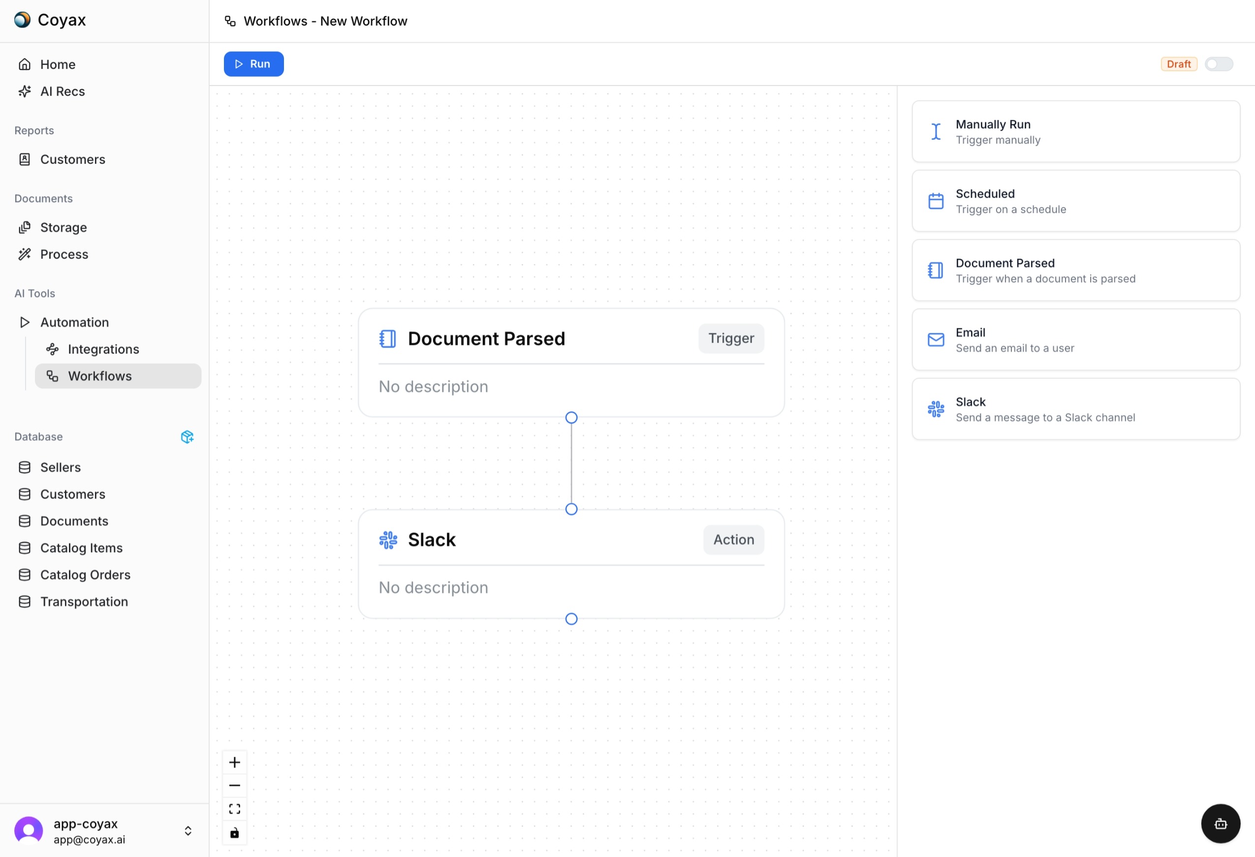Click the fit view icon
1255x857 pixels.
tap(234, 809)
